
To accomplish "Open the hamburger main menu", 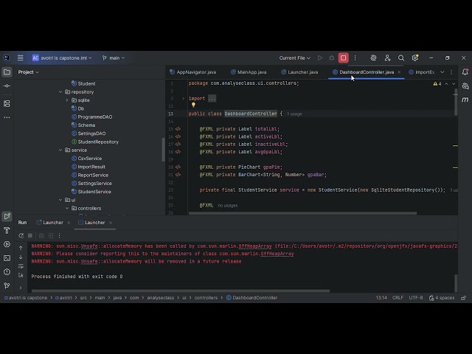I will point(21,58).
